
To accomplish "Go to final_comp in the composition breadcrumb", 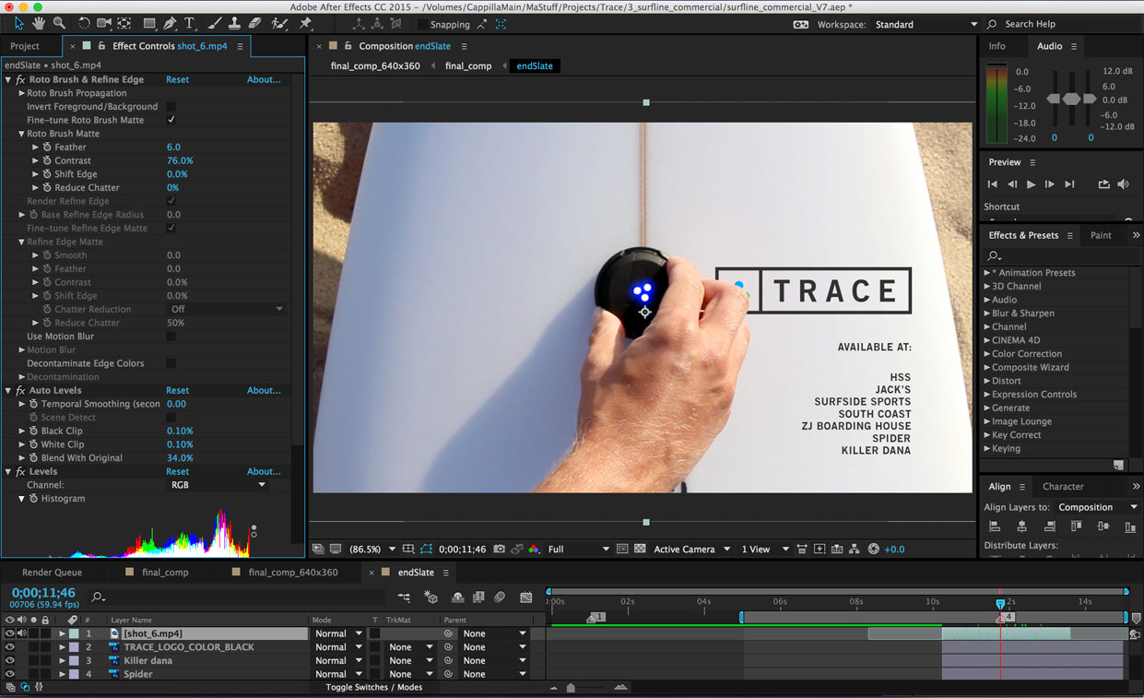I will click(468, 66).
